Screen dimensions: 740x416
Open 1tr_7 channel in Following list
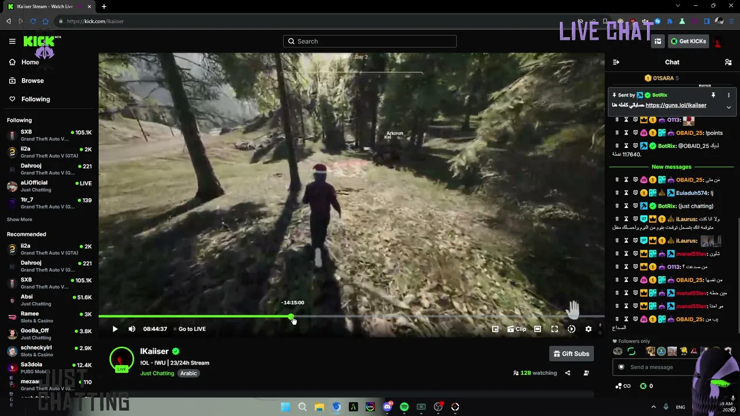click(49, 203)
